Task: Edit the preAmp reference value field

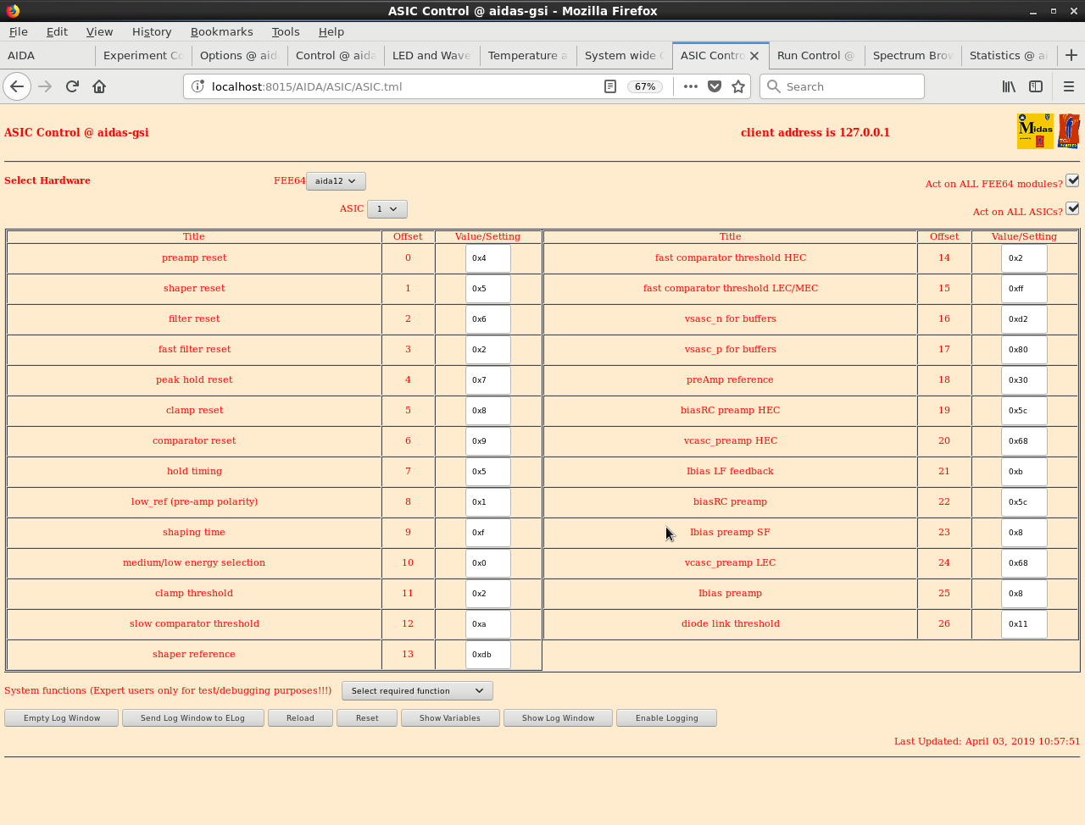Action: (1024, 380)
